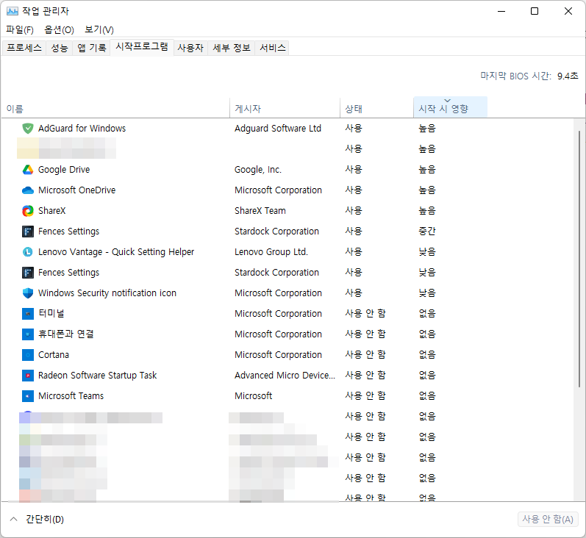Viewport: 586px width, 538px height.
Task: Click 높음 impact in ShareX row
Action: (427, 211)
